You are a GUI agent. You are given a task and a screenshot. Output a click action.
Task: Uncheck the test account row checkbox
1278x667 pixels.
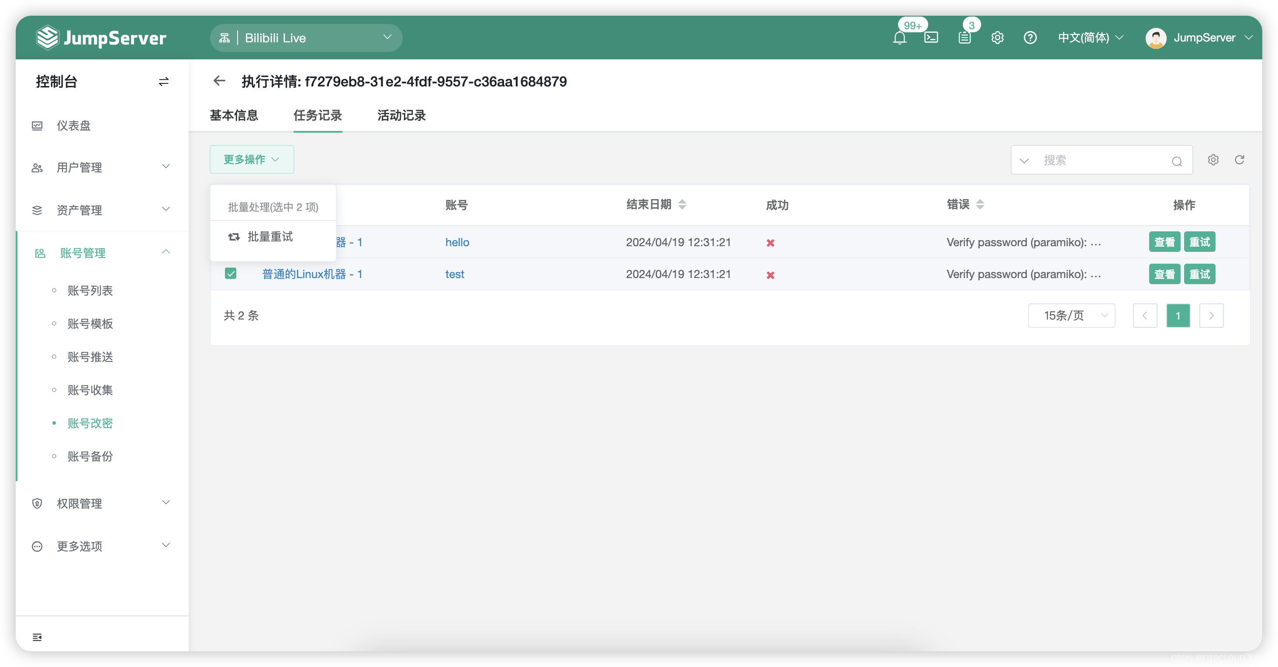(231, 274)
